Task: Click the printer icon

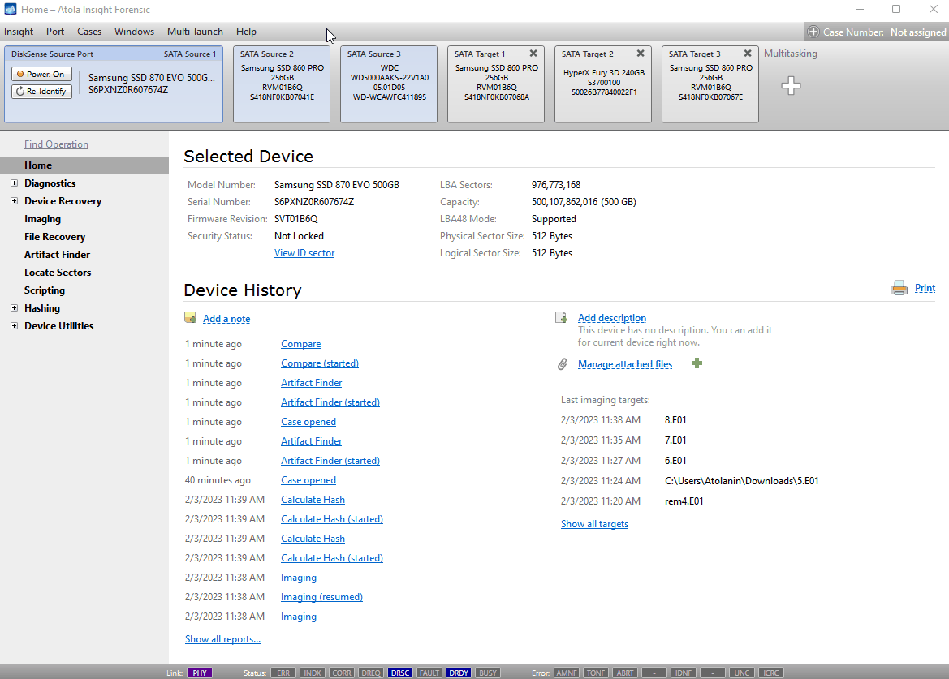Action: (x=899, y=288)
